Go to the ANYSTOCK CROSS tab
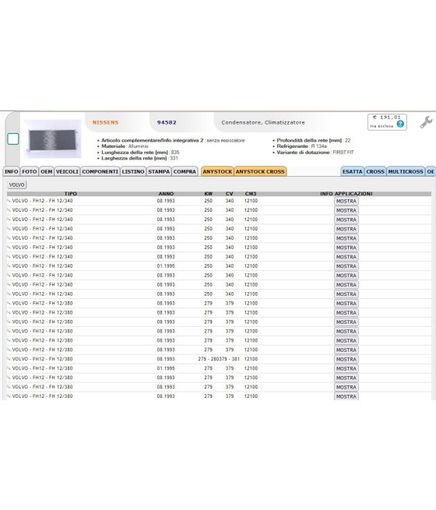The image size is (436, 510). (x=260, y=171)
